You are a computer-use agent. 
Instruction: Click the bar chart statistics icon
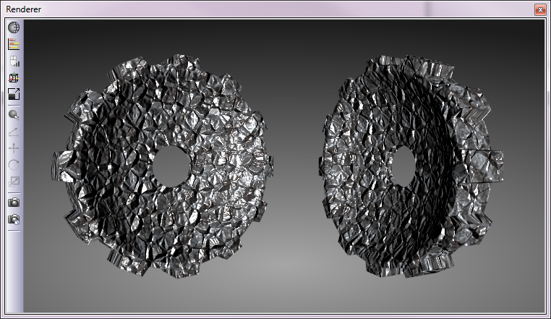click(x=14, y=61)
